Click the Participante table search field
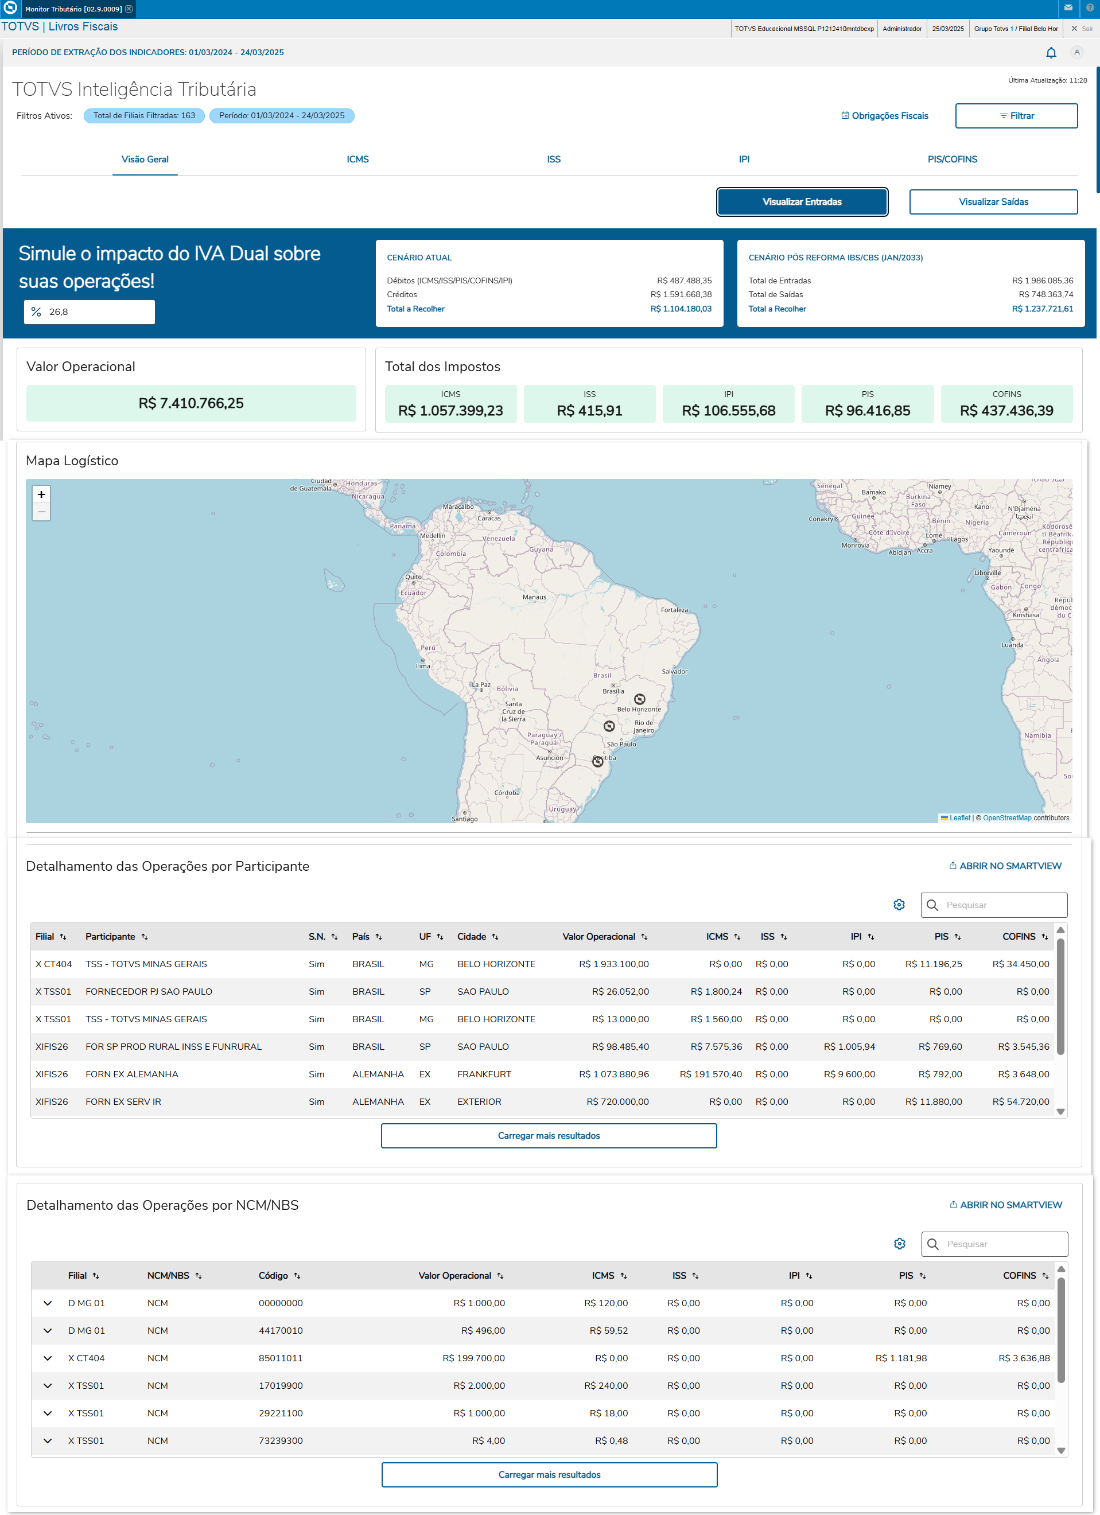This screenshot has height=1515, width=1100. click(994, 905)
